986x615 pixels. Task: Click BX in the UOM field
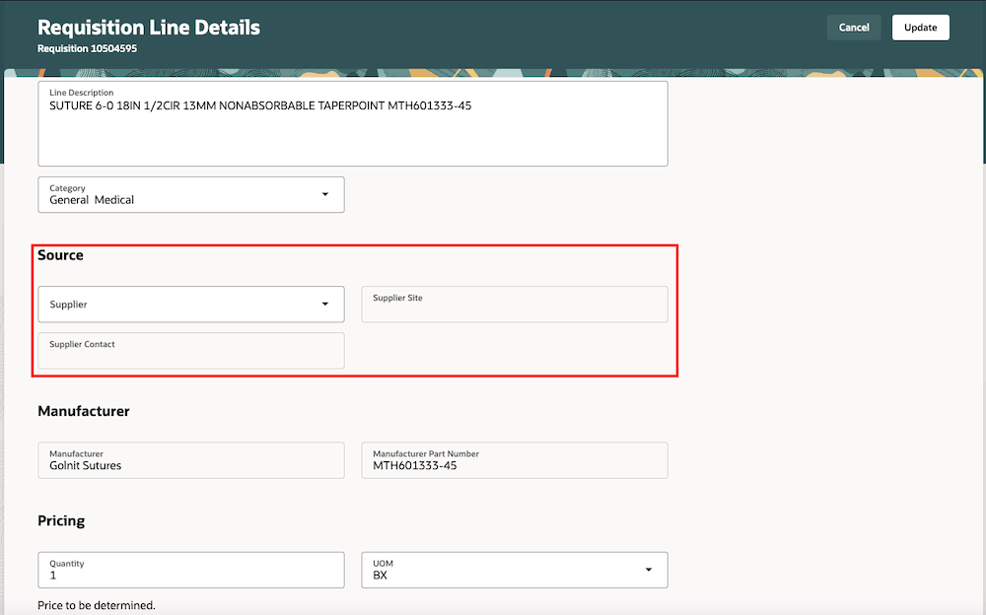click(x=383, y=575)
